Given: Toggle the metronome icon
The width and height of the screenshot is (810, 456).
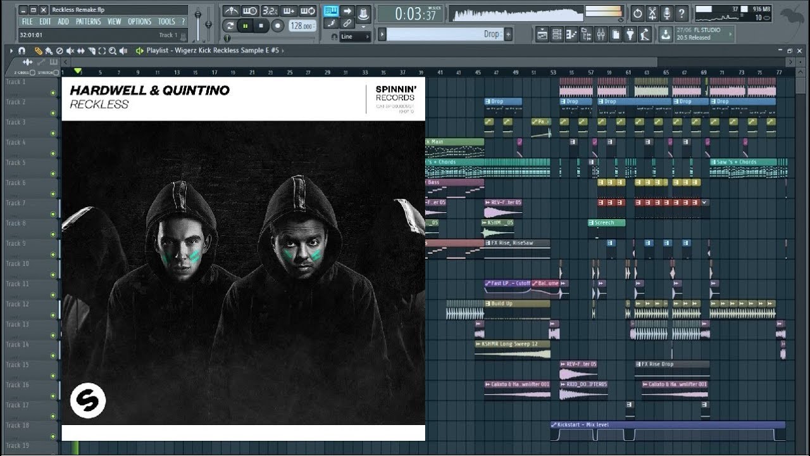Looking at the screenshot, I should [231, 11].
